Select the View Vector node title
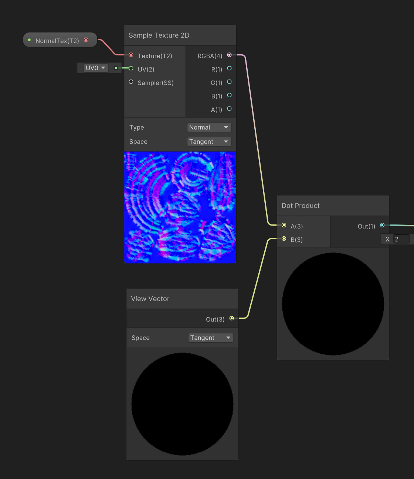The width and height of the screenshot is (414, 479). click(150, 299)
